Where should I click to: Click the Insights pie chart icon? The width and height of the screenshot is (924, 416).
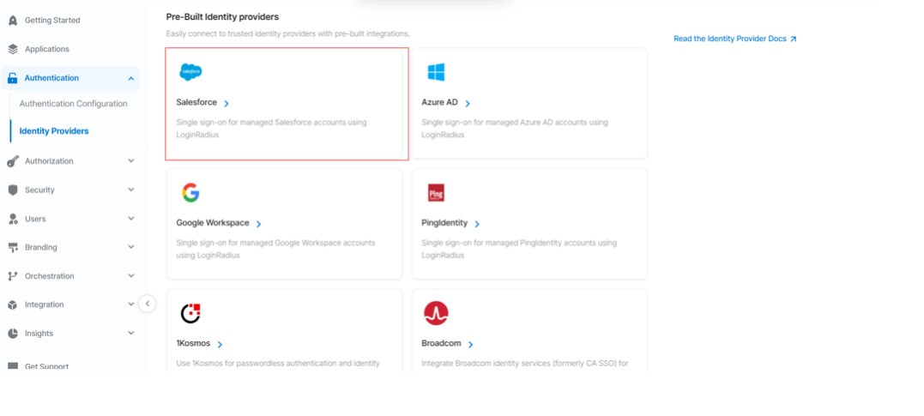click(13, 334)
